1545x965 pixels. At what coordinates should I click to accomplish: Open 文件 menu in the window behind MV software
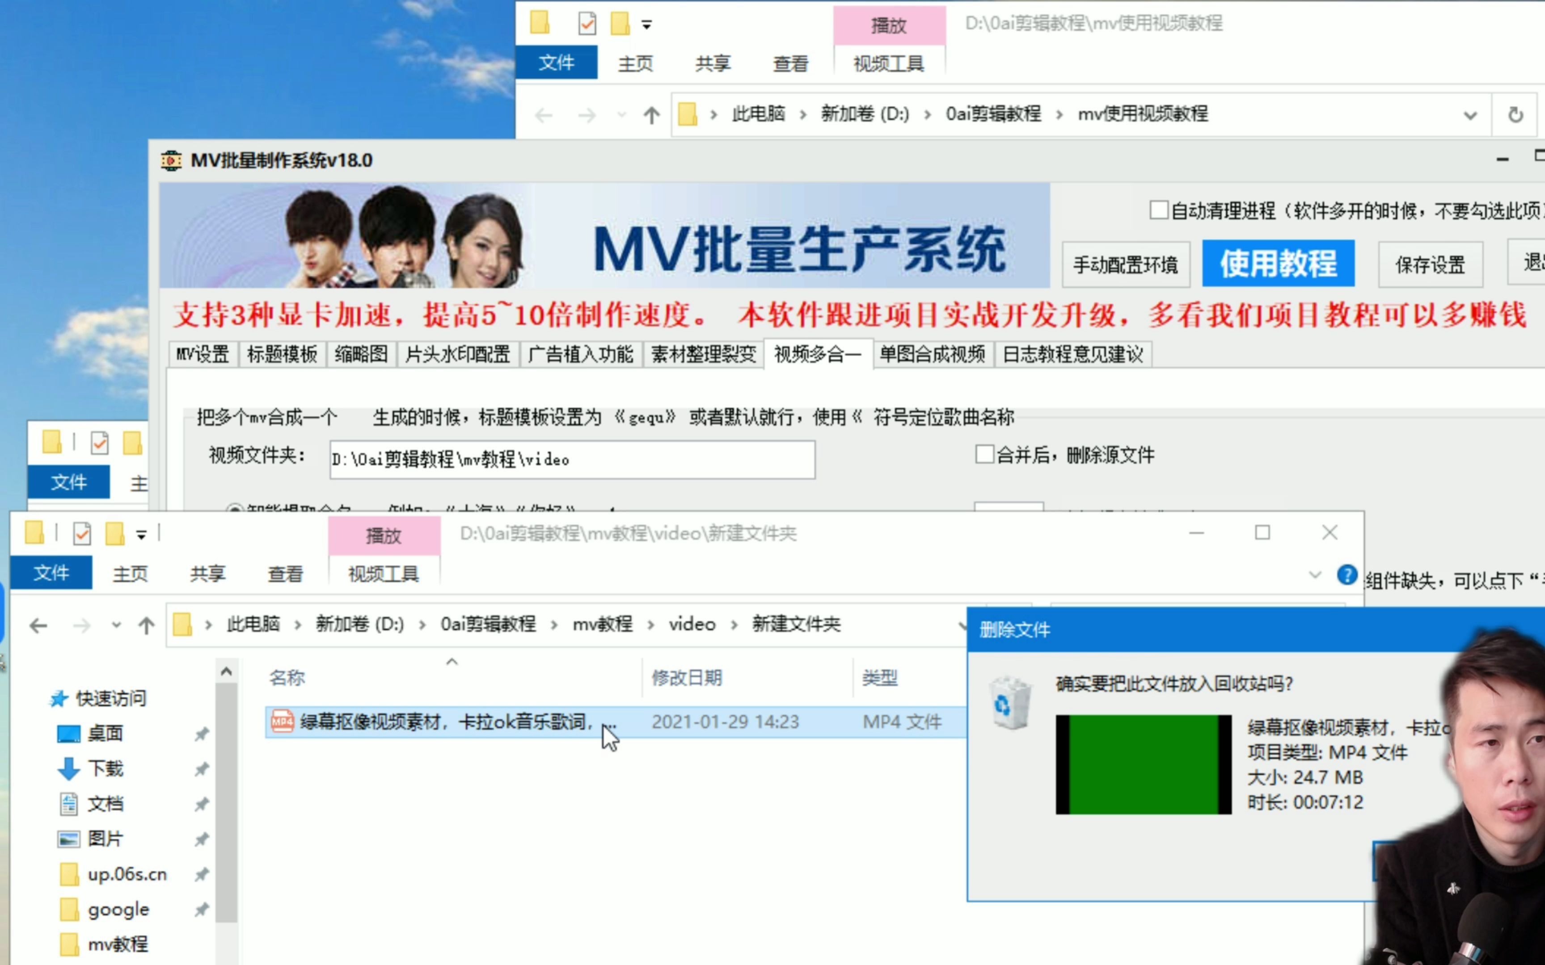(x=68, y=482)
